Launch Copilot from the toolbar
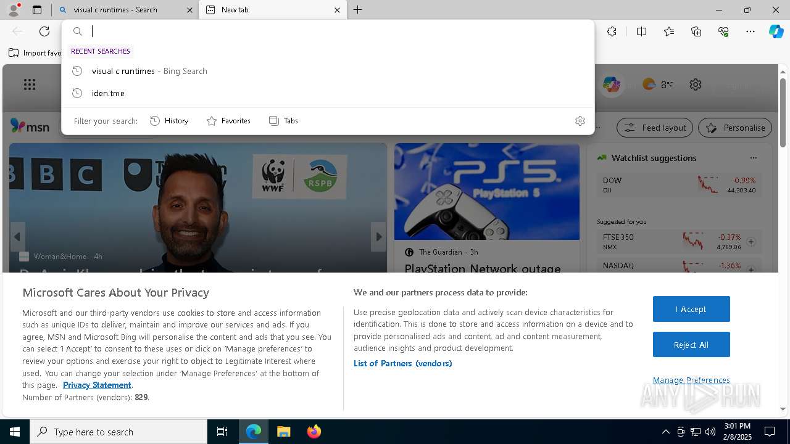Image resolution: width=790 pixels, height=444 pixels. click(x=776, y=31)
